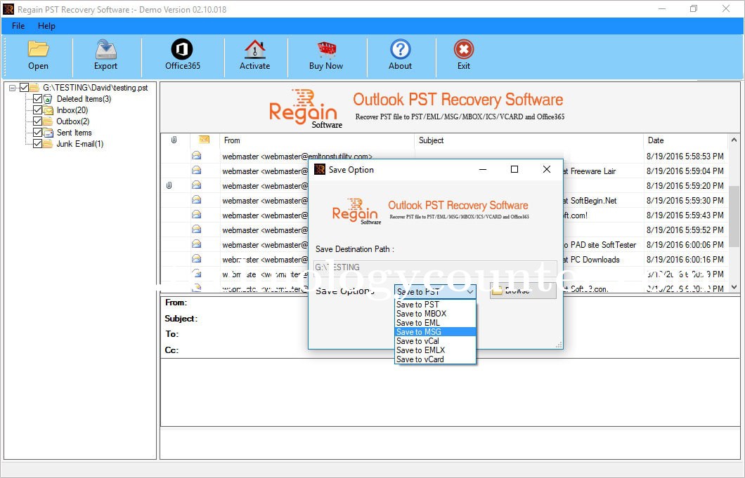Close the Save Option dialog
The image size is (745, 478).
pos(546,169)
